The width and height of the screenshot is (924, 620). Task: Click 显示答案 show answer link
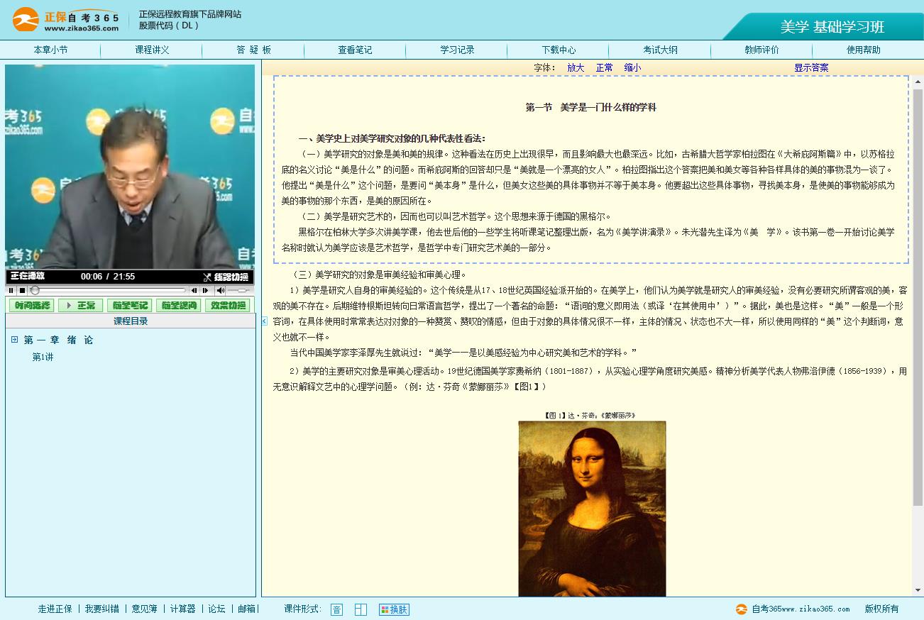click(811, 67)
